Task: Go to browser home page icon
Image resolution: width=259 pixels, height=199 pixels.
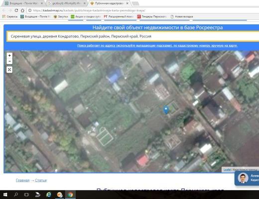Action: tap(22, 10)
